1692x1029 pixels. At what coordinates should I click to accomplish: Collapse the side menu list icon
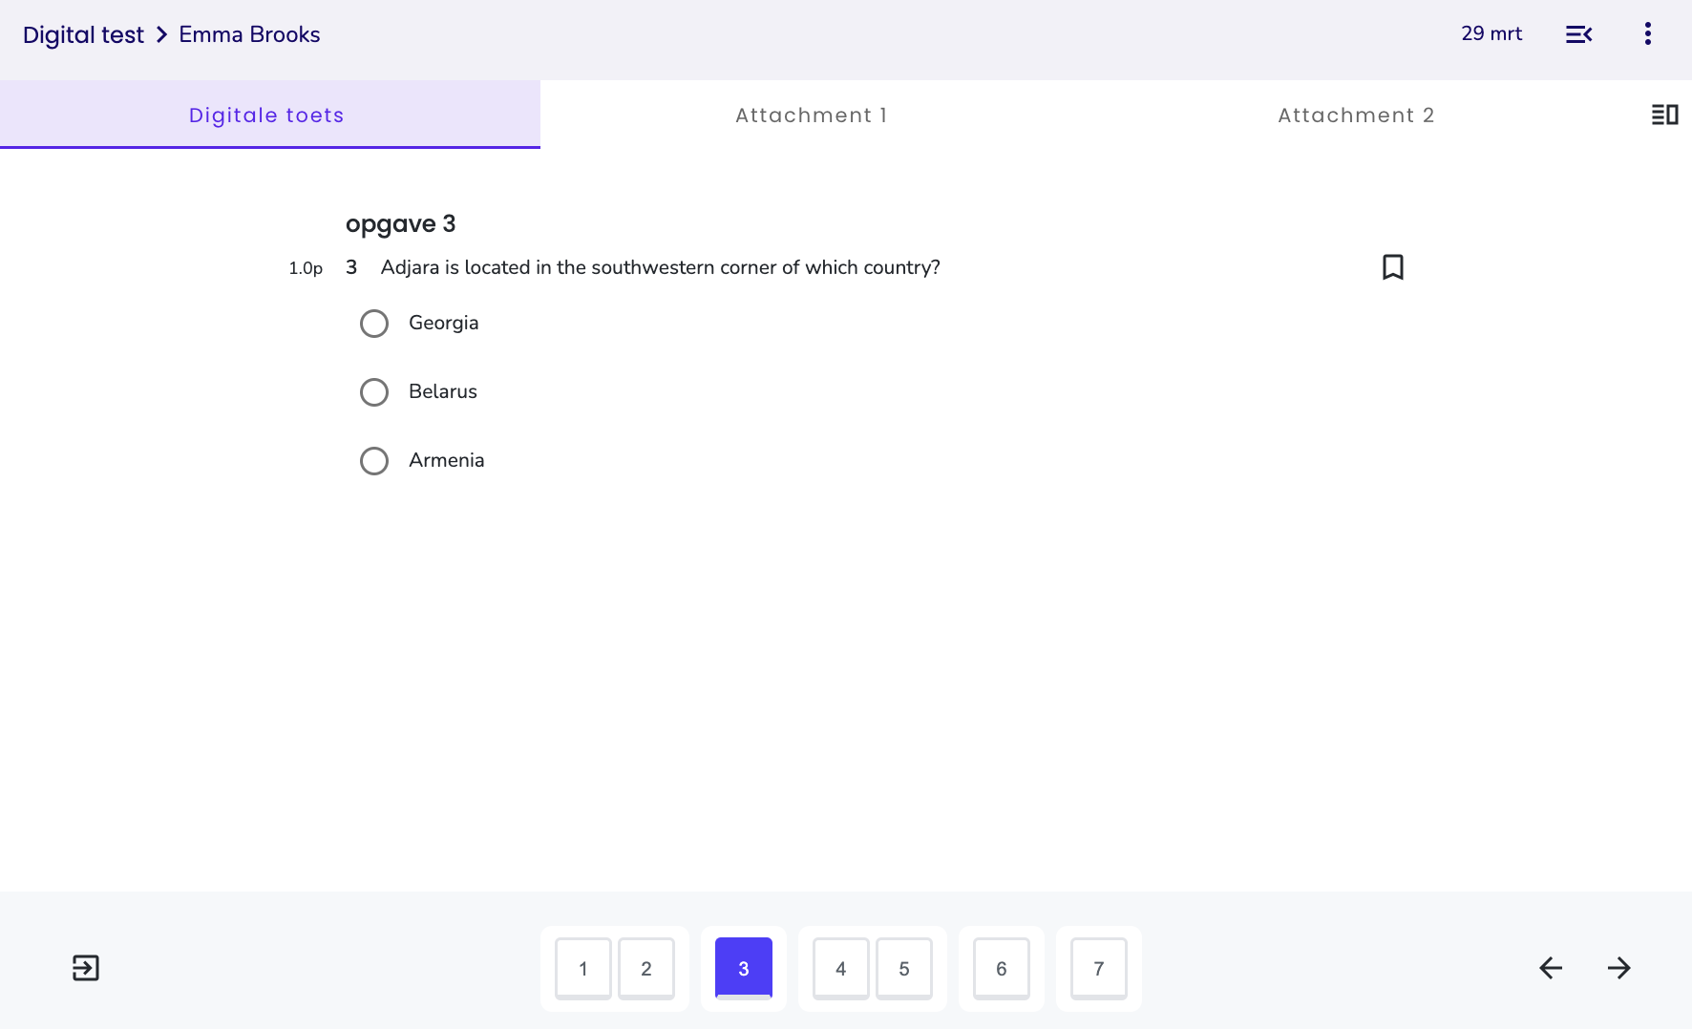(x=1579, y=34)
